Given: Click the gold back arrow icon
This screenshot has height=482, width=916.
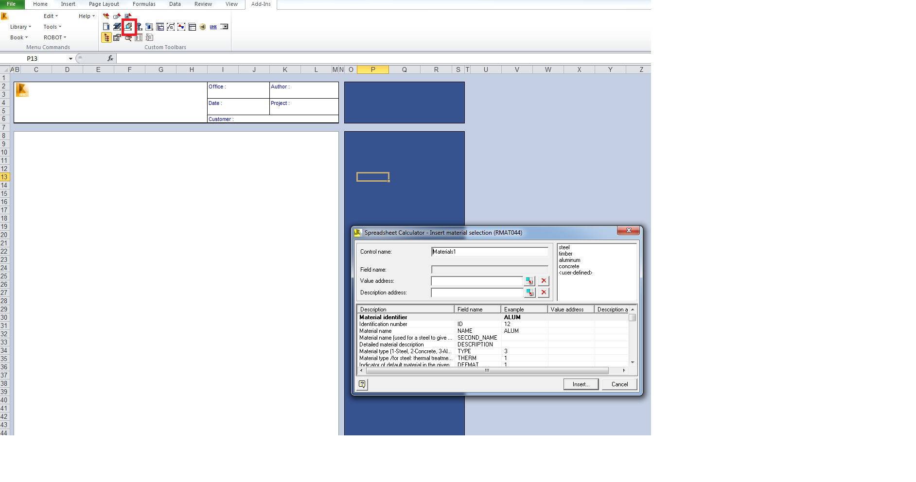Looking at the screenshot, I should (203, 27).
